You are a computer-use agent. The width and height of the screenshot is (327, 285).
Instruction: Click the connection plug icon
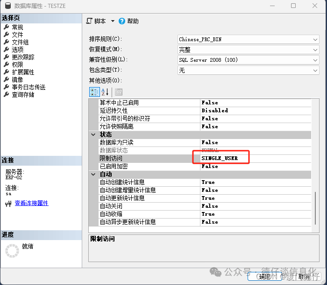click(8, 204)
